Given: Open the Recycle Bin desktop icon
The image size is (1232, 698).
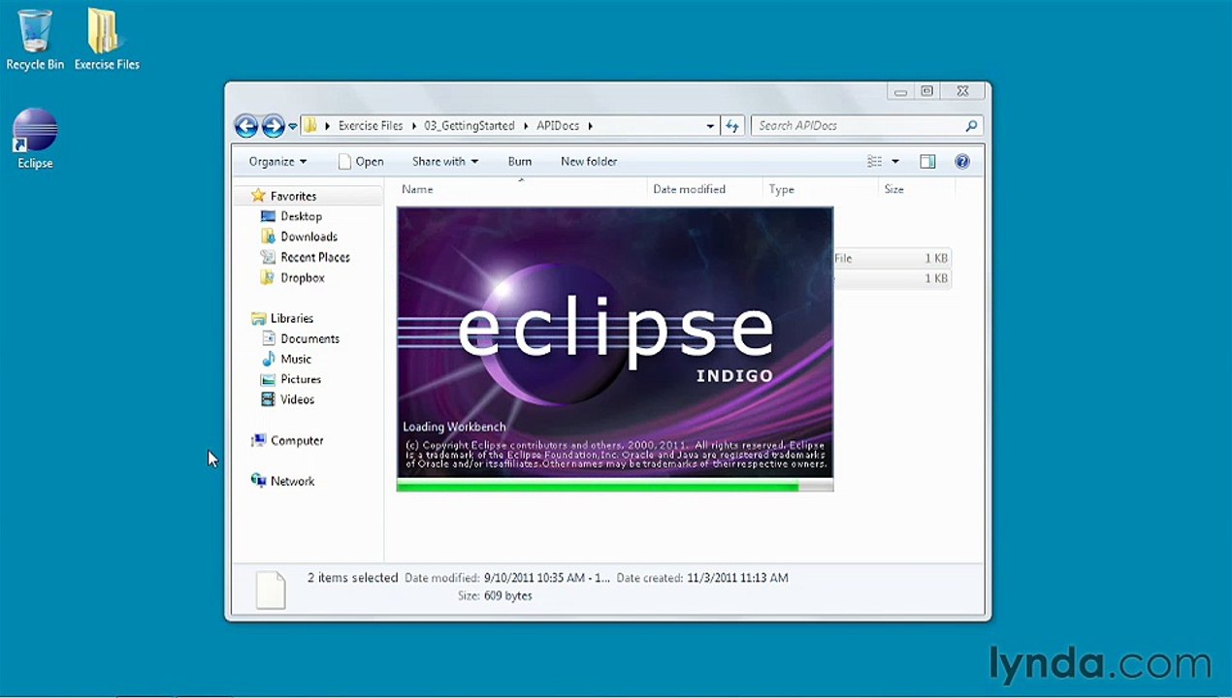Looking at the screenshot, I should 35,40.
